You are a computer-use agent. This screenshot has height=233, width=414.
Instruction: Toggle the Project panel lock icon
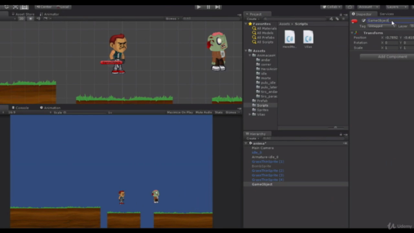tap(341, 14)
